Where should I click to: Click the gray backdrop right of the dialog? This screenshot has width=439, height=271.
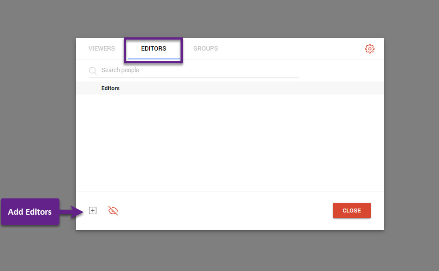pos(412,132)
